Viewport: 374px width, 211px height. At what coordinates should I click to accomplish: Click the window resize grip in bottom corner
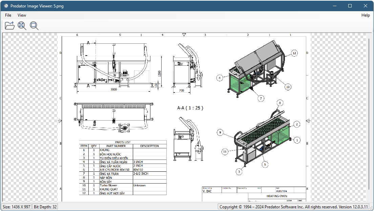point(371,208)
